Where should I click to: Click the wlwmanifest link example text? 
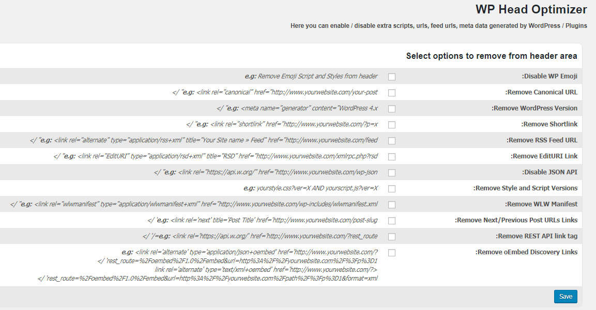click(x=194, y=204)
